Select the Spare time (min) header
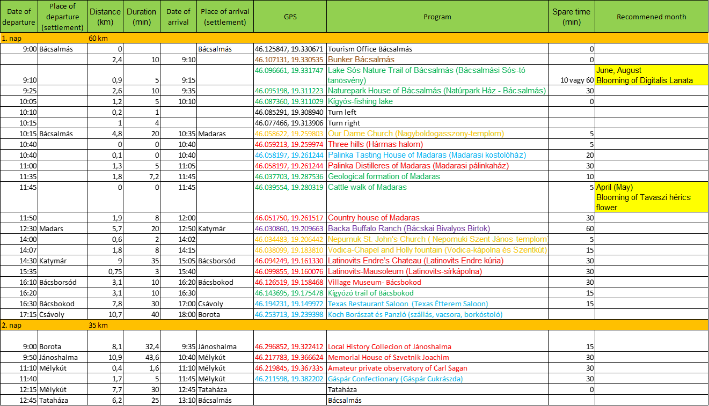 click(571, 17)
